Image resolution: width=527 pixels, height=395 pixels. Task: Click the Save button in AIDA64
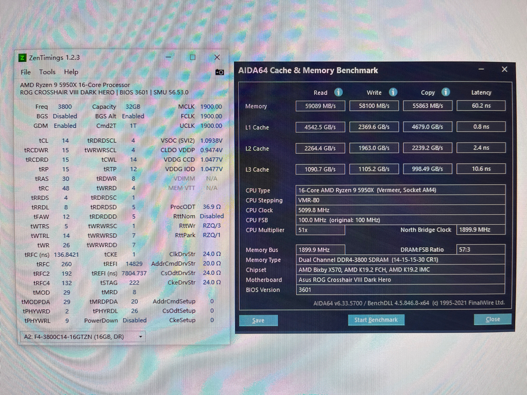tap(259, 320)
